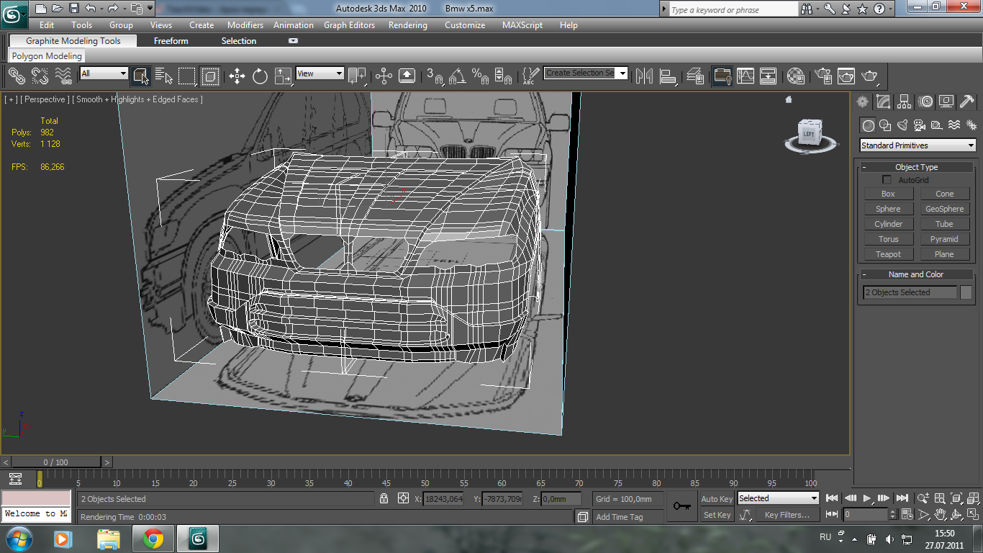This screenshot has width=983, height=553.
Task: Open selection filter dropdown showing All
Action: pyautogui.click(x=104, y=73)
